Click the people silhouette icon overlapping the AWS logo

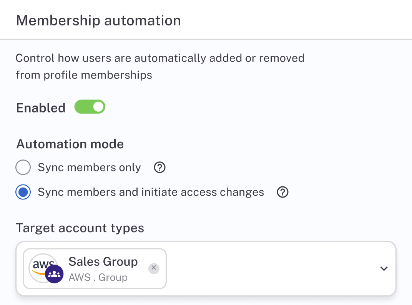[54, 275]
